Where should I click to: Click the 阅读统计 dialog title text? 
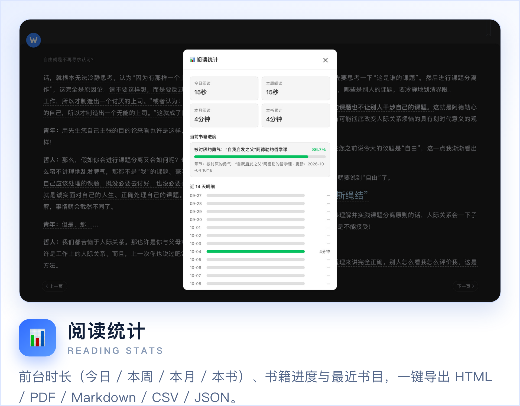click(x=207, y=60)
